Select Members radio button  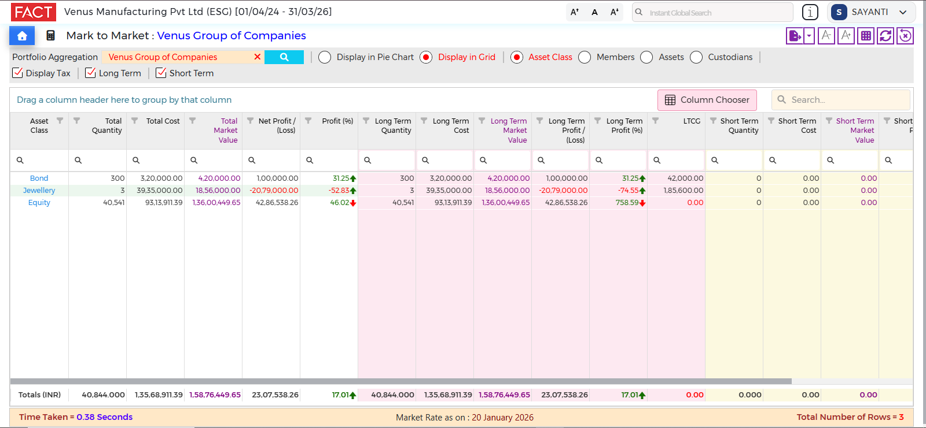(x=585, y=57)
